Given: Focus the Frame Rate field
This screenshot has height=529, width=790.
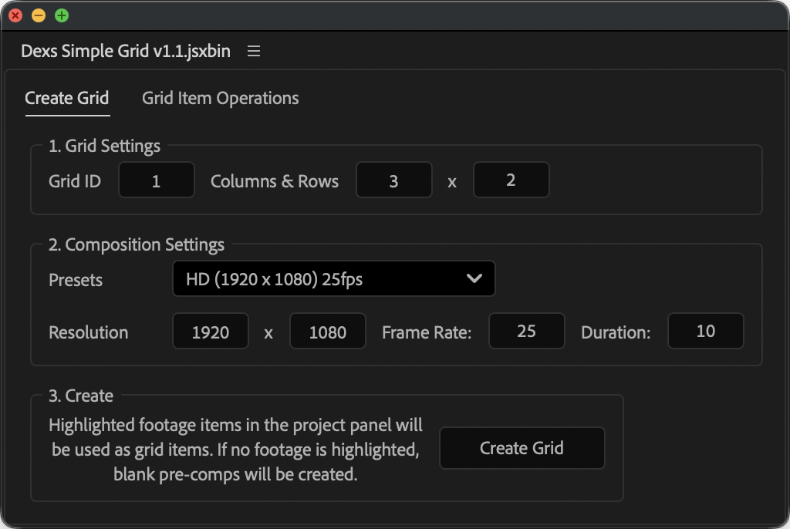Looking at the screenshot, I should pyautogui.click(x=526, y=332).
